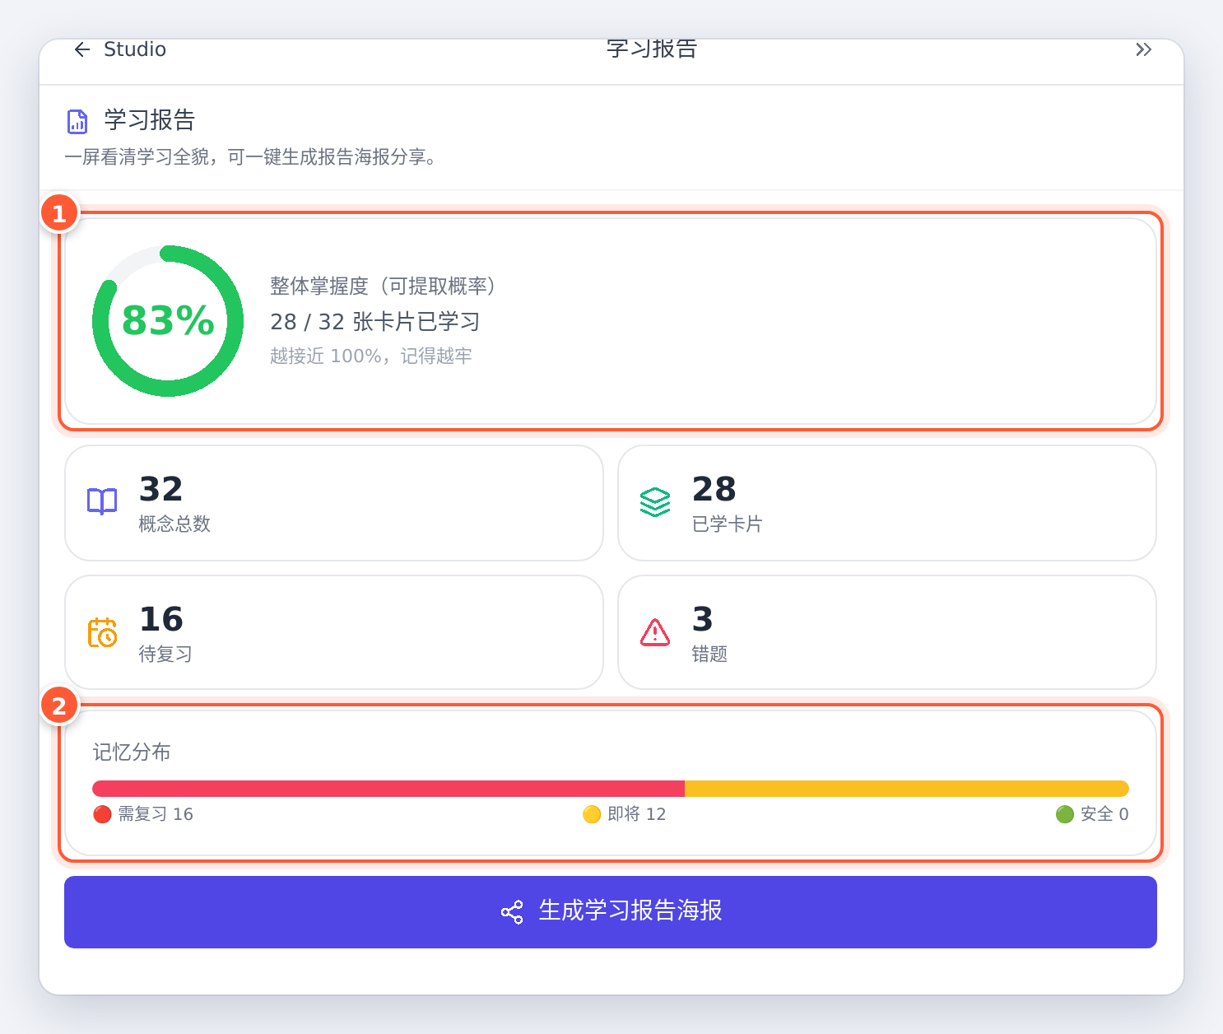This screenshot has height=1034, width=1223.
Task: Click the green dot beside 安全 0
Action: click(1065, 815)
